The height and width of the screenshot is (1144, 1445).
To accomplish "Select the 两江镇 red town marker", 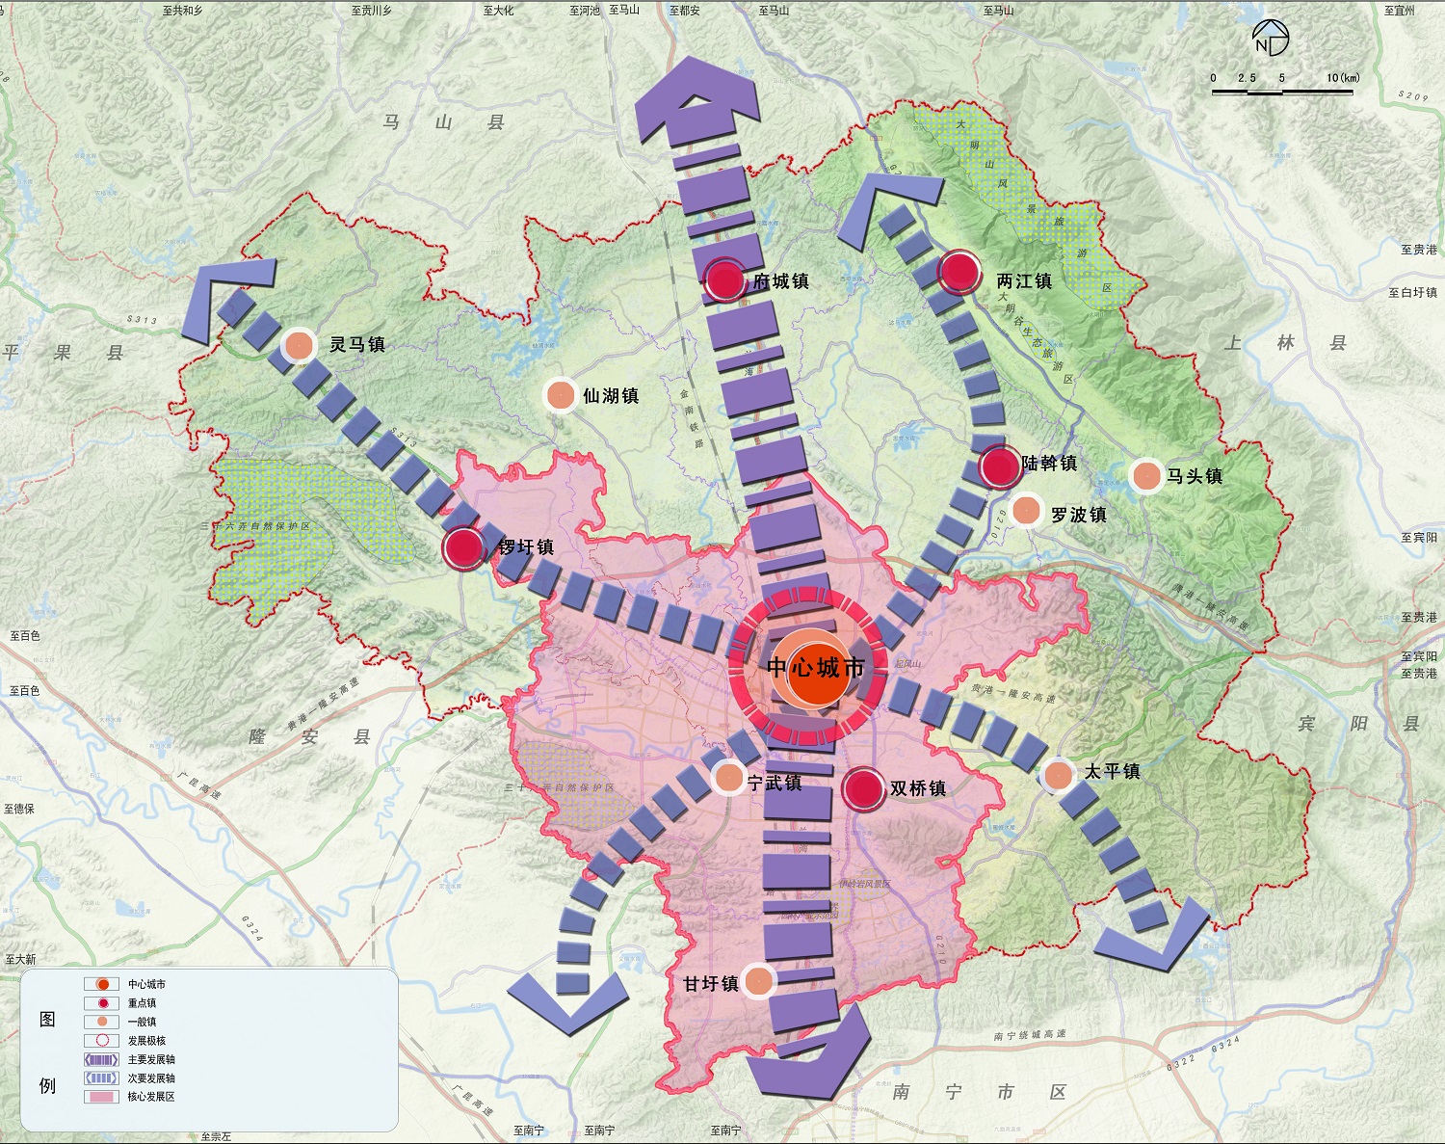I will (959, 273).
